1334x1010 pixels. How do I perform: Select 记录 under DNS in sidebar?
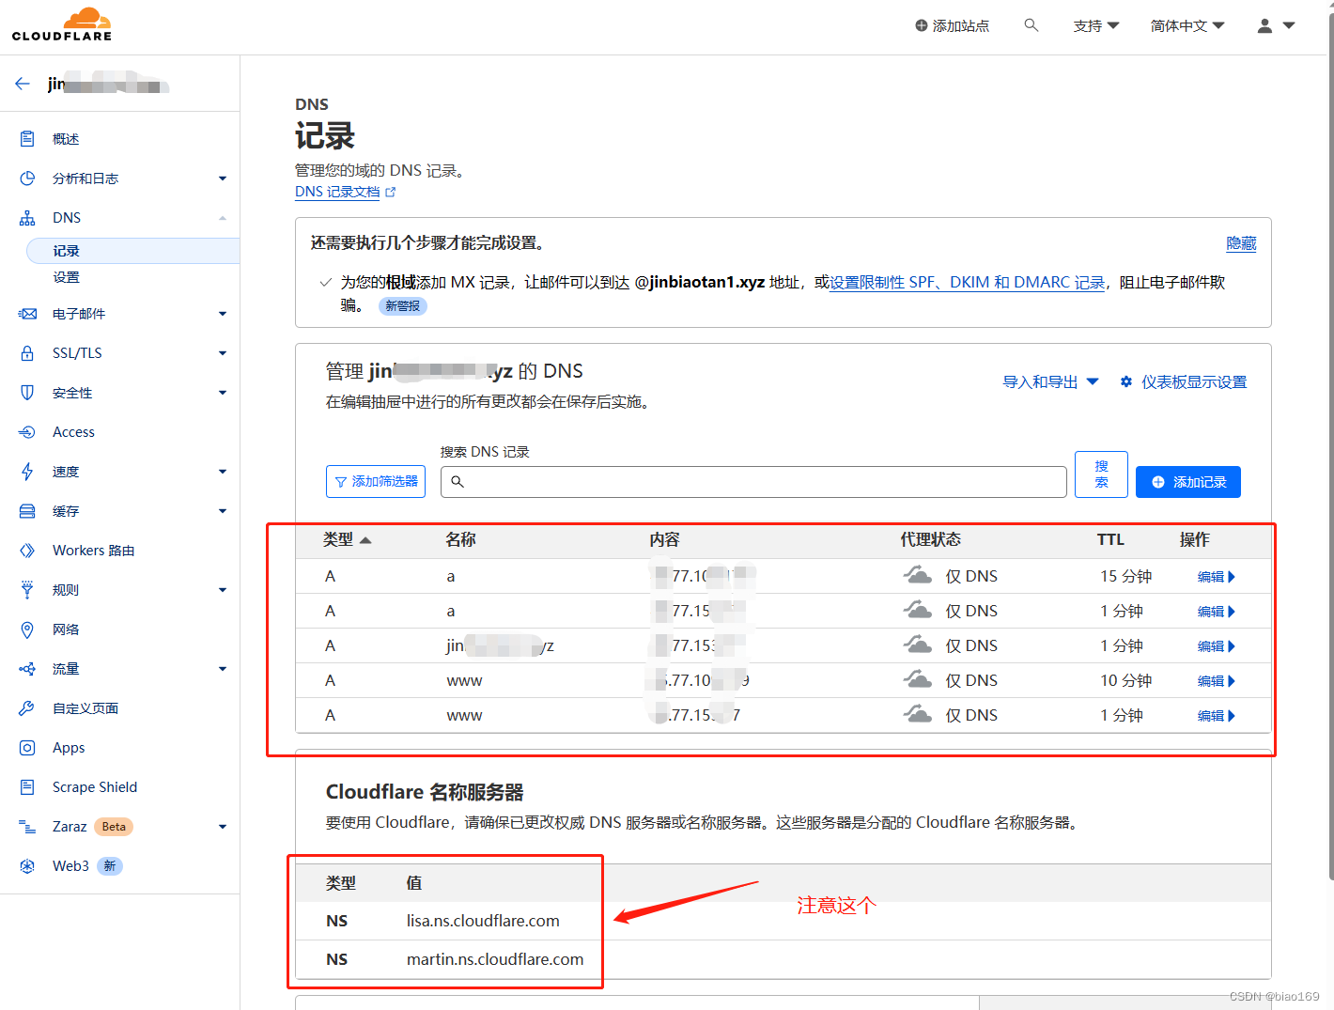(132, 251)
